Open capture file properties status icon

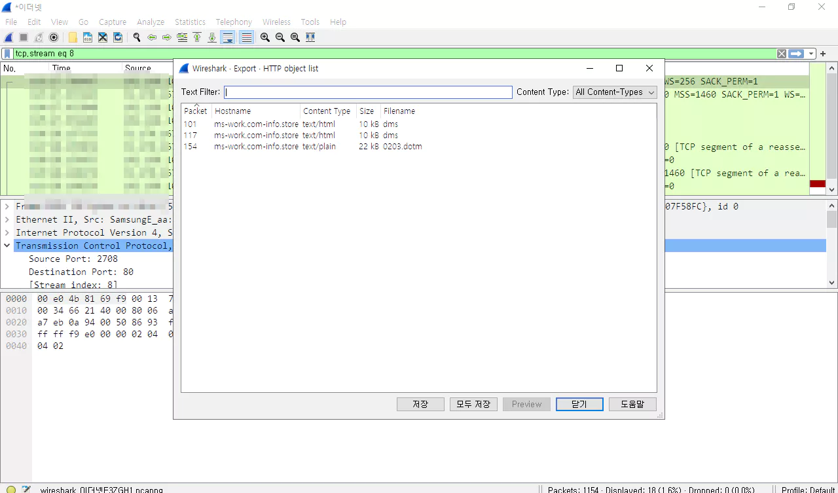click(x=26, y=489)
